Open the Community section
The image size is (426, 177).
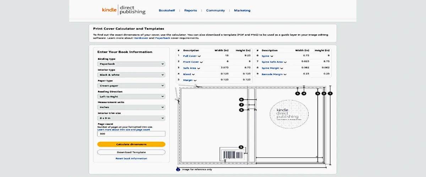click(215, 10)
